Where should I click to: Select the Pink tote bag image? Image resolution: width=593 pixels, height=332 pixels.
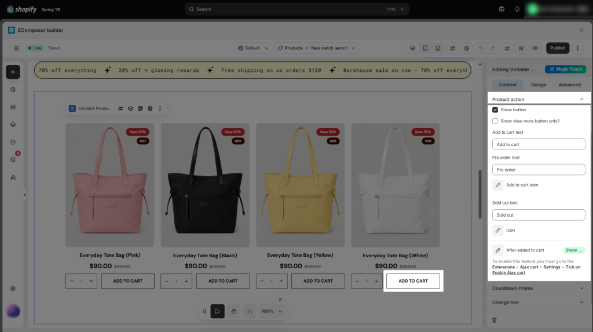(x=109, y=185)
